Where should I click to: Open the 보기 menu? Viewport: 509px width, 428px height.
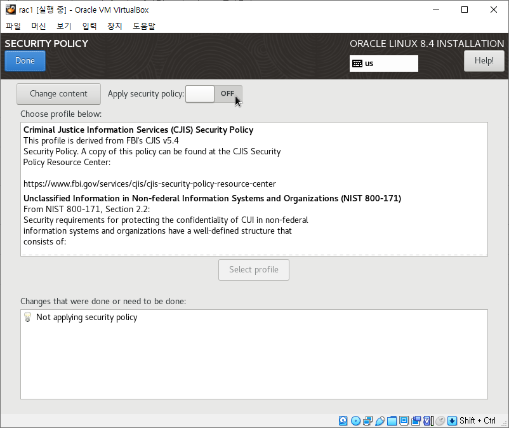pos(64,26)
